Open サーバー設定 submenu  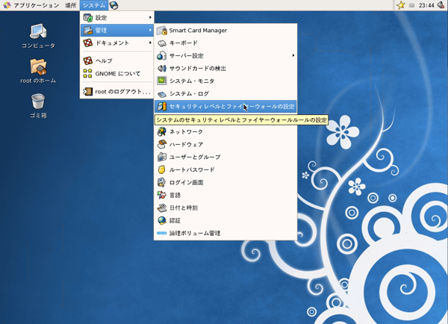tap(225, 55)
